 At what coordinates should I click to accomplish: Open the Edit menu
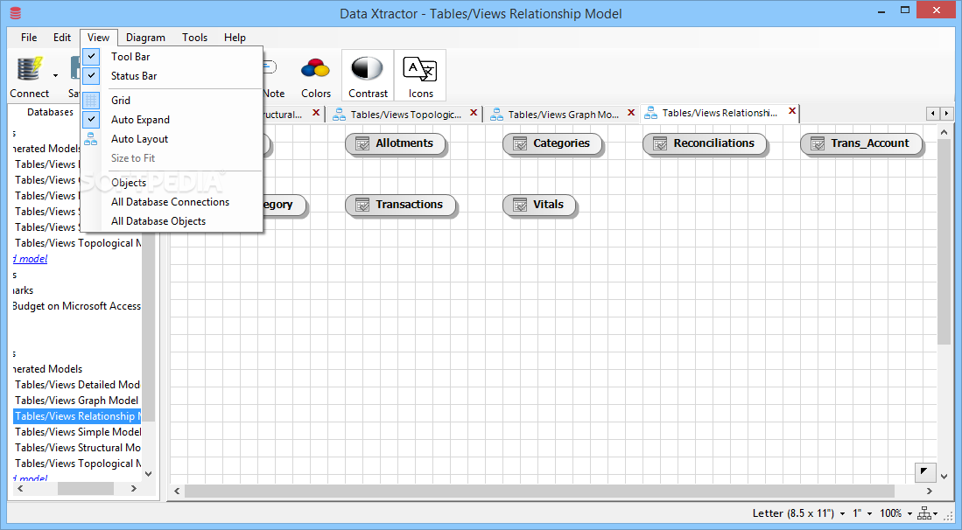click(x=62, y=38)
